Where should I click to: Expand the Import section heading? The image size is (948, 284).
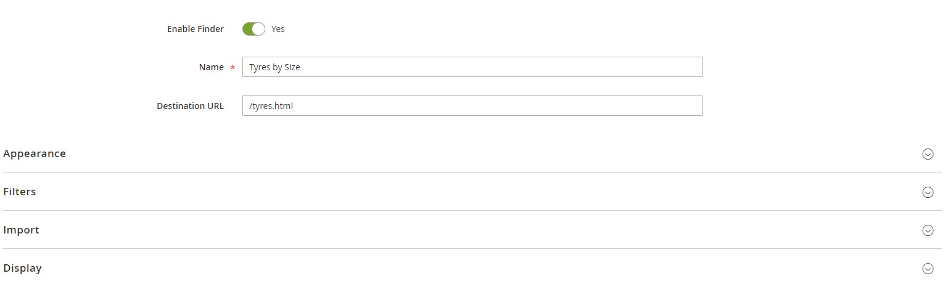(22, 230)
